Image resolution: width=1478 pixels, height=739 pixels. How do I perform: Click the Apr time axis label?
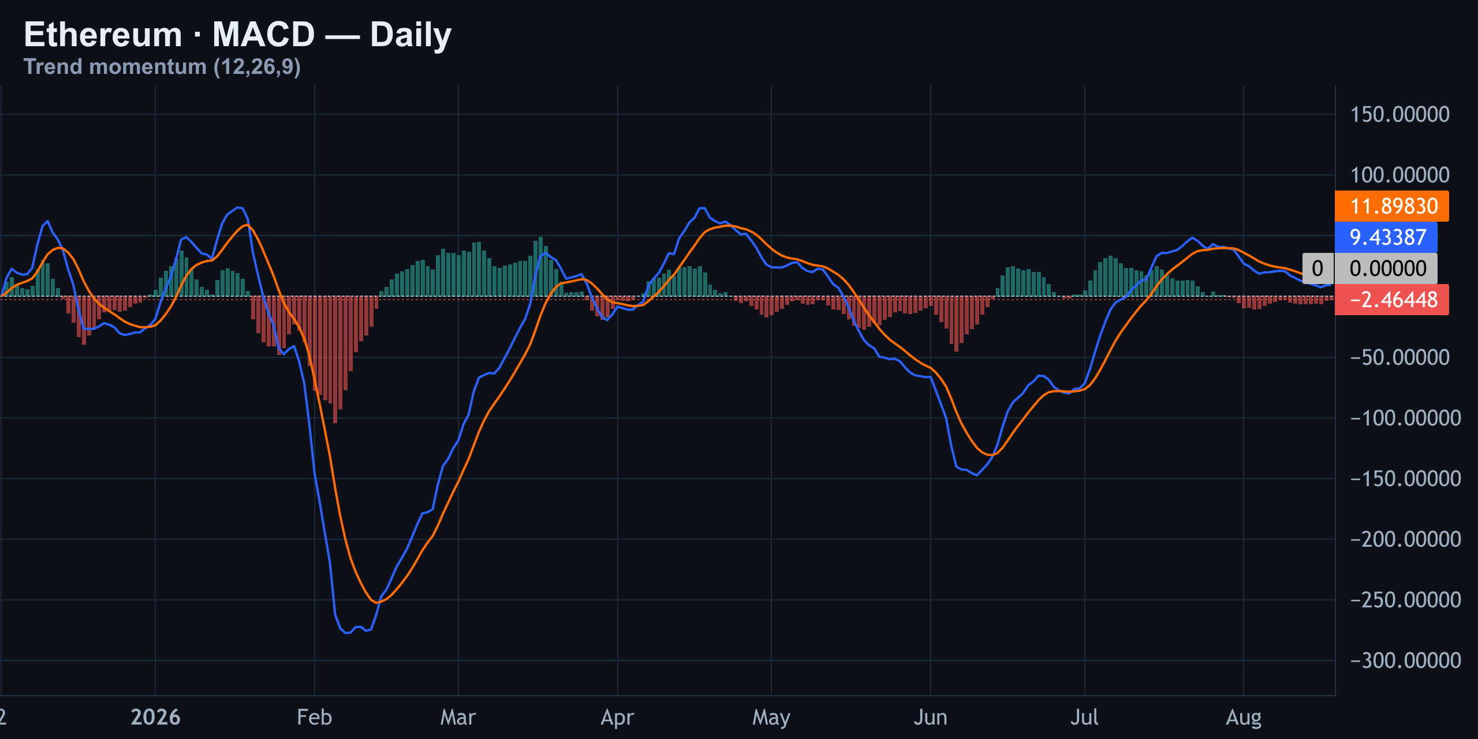pyautogui.click(x=617, y=718)
